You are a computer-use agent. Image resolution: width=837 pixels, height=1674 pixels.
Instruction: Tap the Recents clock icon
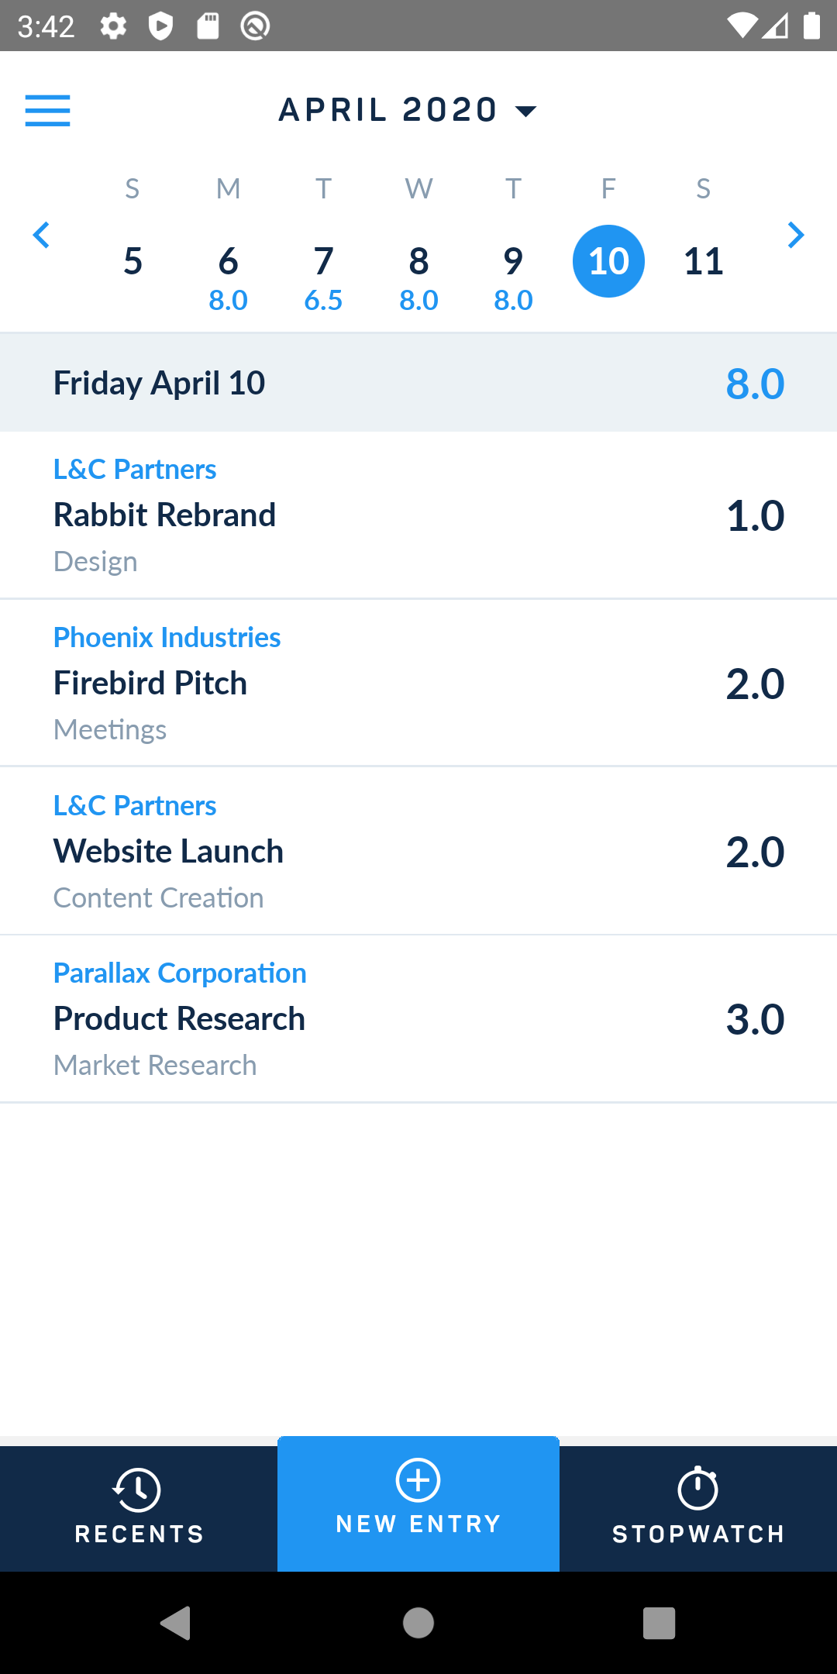coord(137,1489)
